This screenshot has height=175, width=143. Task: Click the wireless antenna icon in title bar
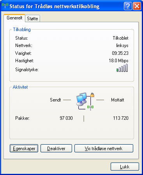(x=5, y=5)
